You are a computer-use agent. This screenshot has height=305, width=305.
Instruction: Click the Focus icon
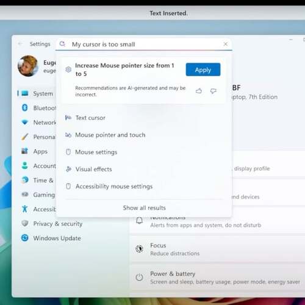point(139,249)
